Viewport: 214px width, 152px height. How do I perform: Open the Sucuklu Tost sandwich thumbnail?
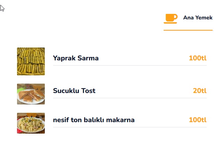click(x=31, y=94)
